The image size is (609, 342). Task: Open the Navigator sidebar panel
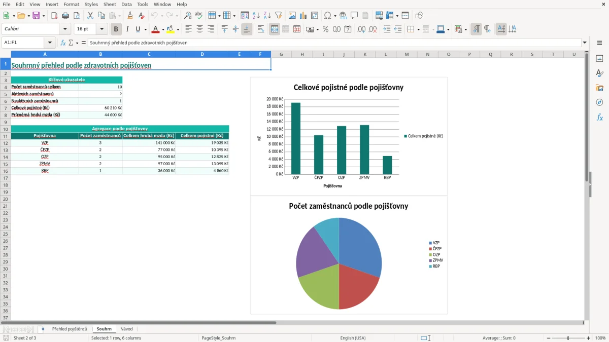599,102
